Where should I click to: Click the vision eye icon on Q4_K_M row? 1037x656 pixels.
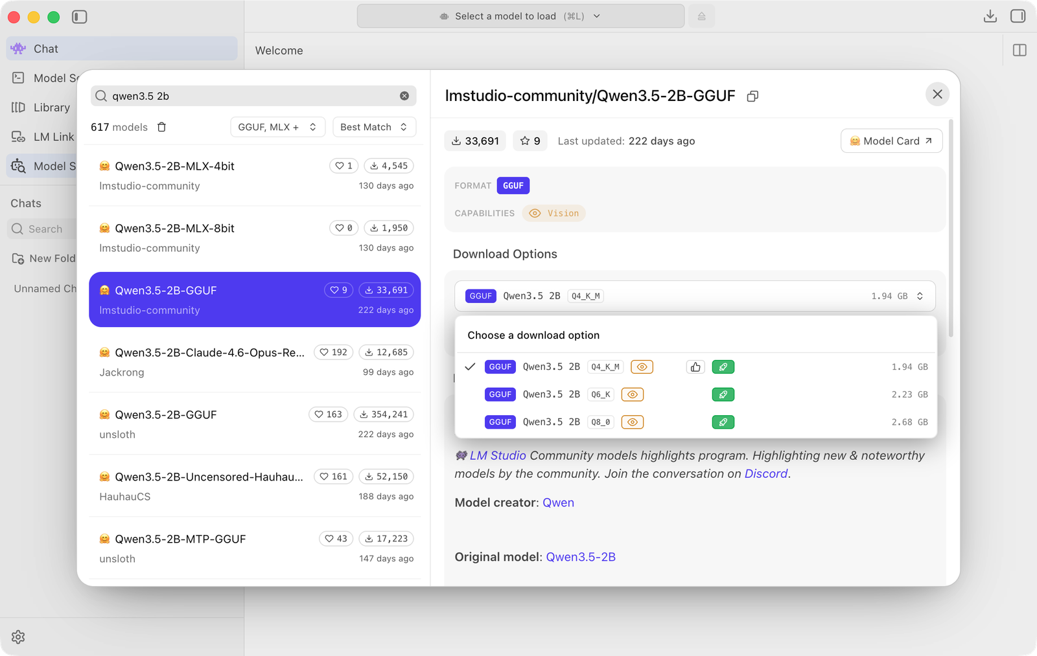pyautogui.click(x=642, y=367)
